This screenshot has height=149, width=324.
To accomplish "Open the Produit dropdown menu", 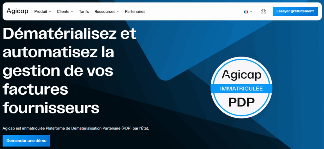I will (43, 12).
